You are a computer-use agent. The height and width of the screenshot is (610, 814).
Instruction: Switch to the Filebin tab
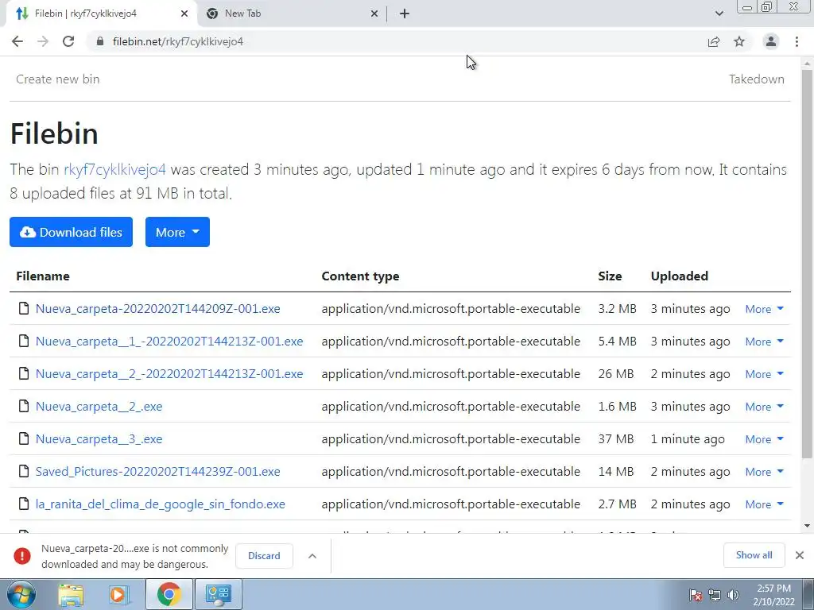click(101, 14)
